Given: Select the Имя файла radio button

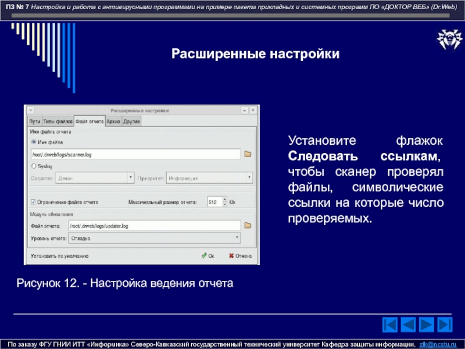Looking at the screenshot, I should (33, 141).
